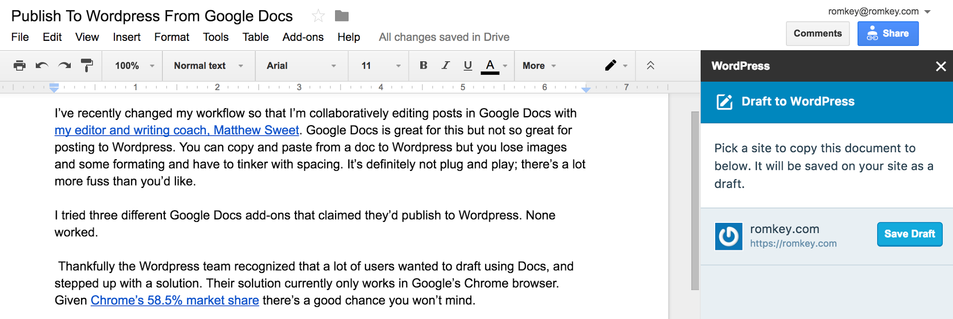Screen dimensions: 953x319
Task: Click the pencil editing mode icon
Action: (x=611, y=65)
